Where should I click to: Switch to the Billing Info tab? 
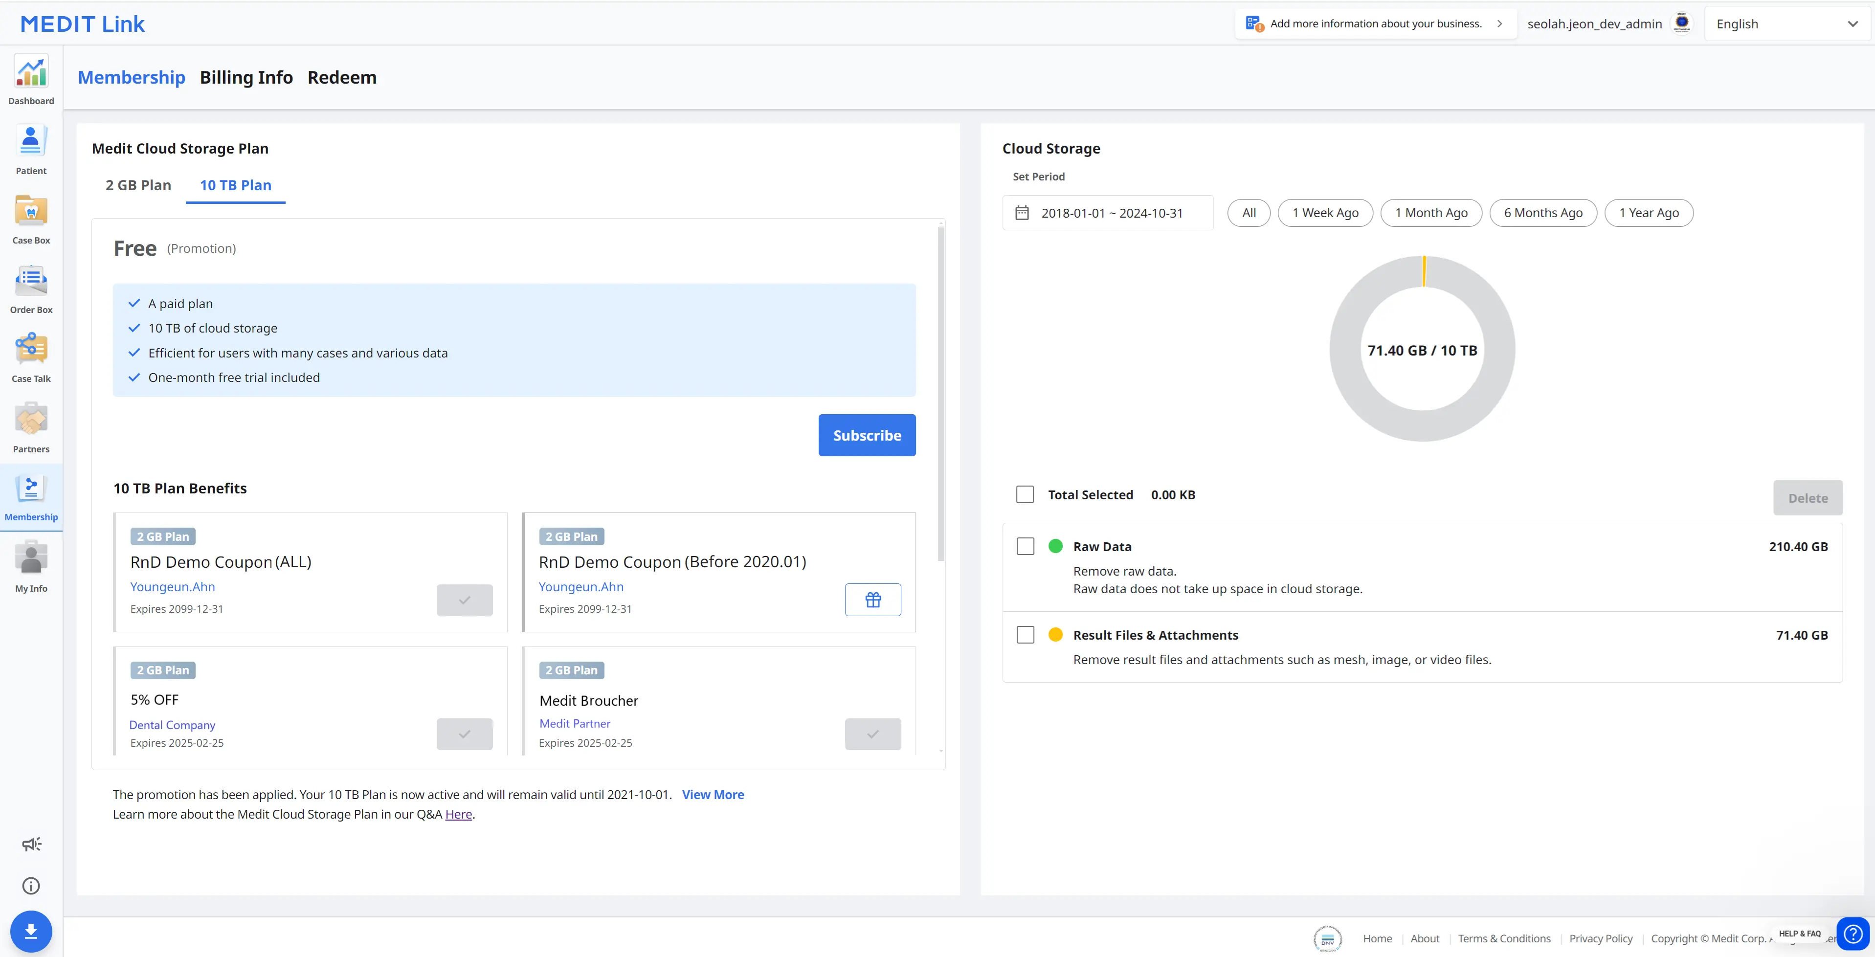tap(246, 77)
